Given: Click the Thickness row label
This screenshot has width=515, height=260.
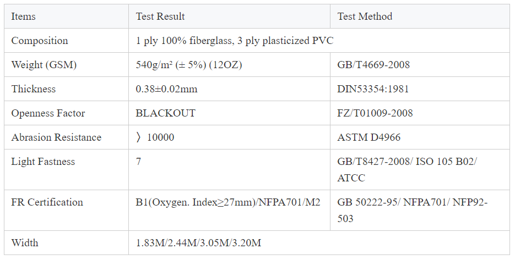Looking at the screenshot, I should pos(34,89).
